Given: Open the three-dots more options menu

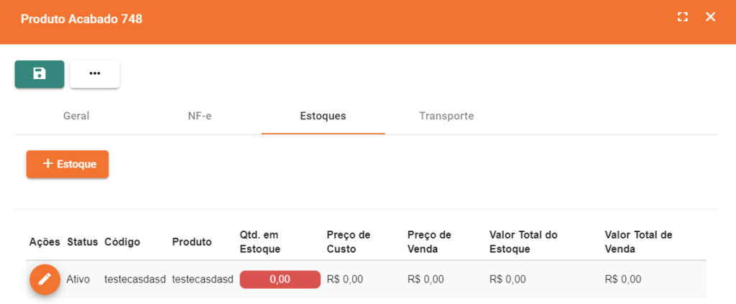Looking at the screenshot, I should 95,74.
